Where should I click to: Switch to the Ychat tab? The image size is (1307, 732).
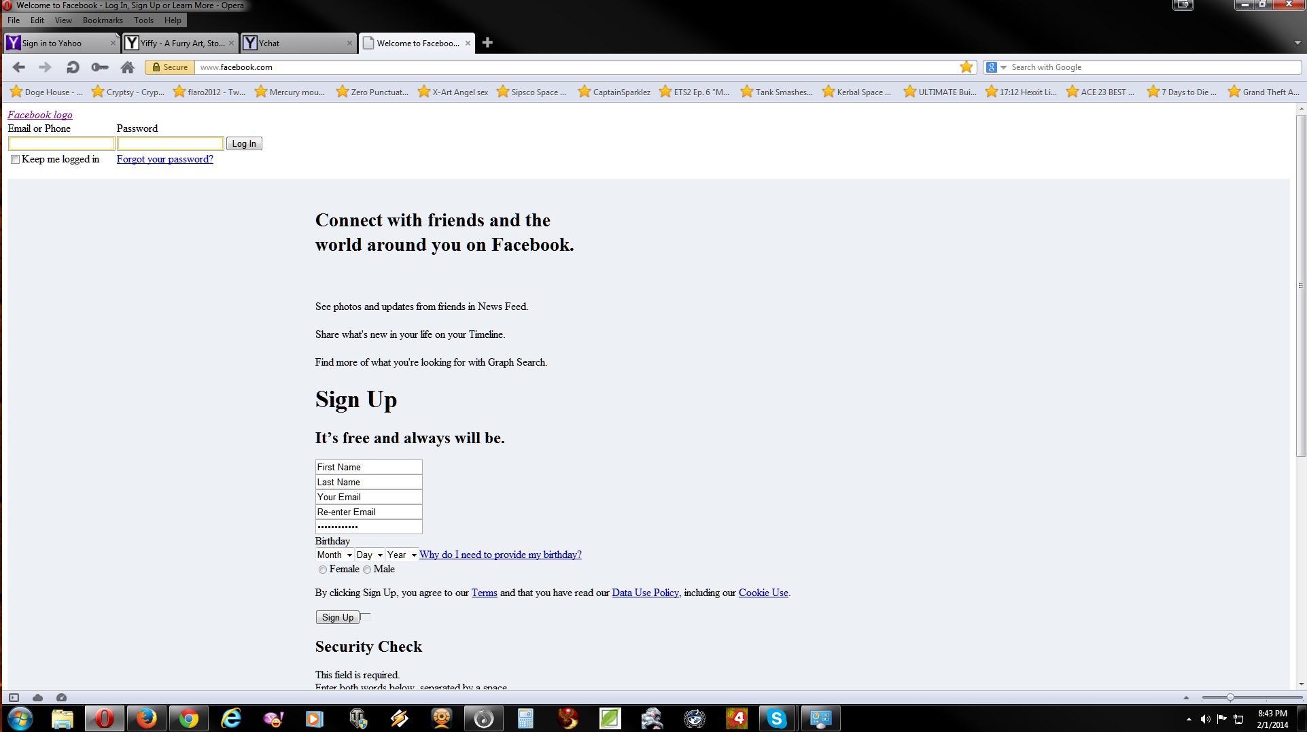point(298,43)
